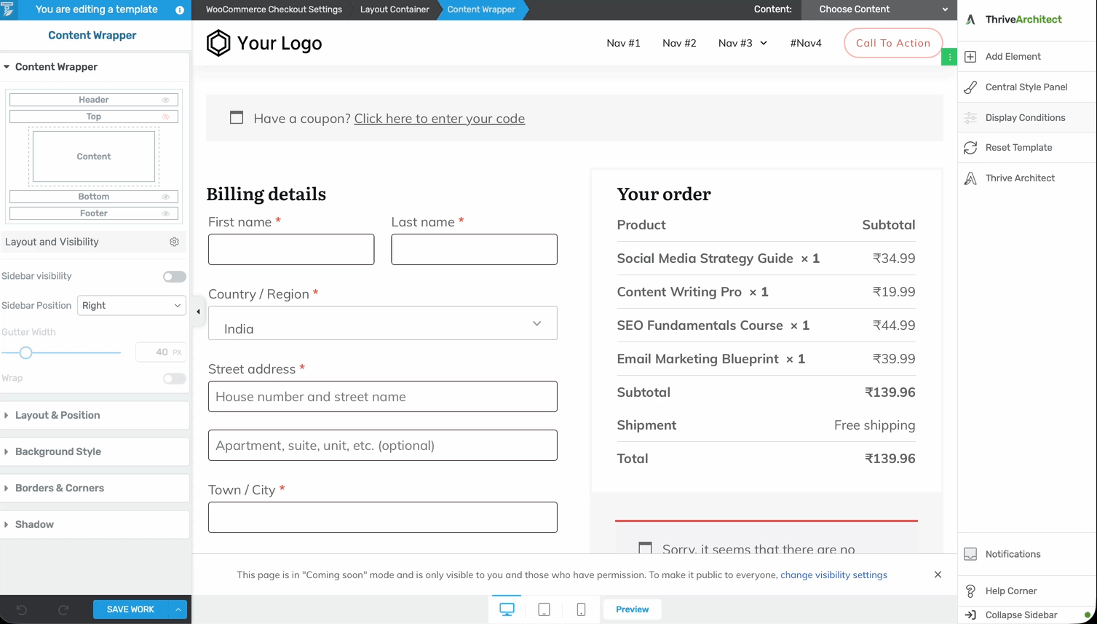Select Layout Container breadcrumb
The width and height of the screenshot is (1097, 624).
tap(395, 9)
